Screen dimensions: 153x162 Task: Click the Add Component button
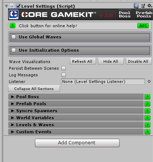pos(77,143)
